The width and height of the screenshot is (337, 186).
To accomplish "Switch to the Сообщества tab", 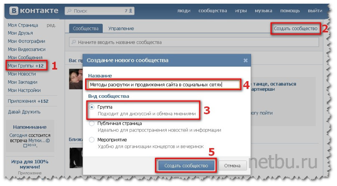I will pyautogui.click(x=86, y=28).
